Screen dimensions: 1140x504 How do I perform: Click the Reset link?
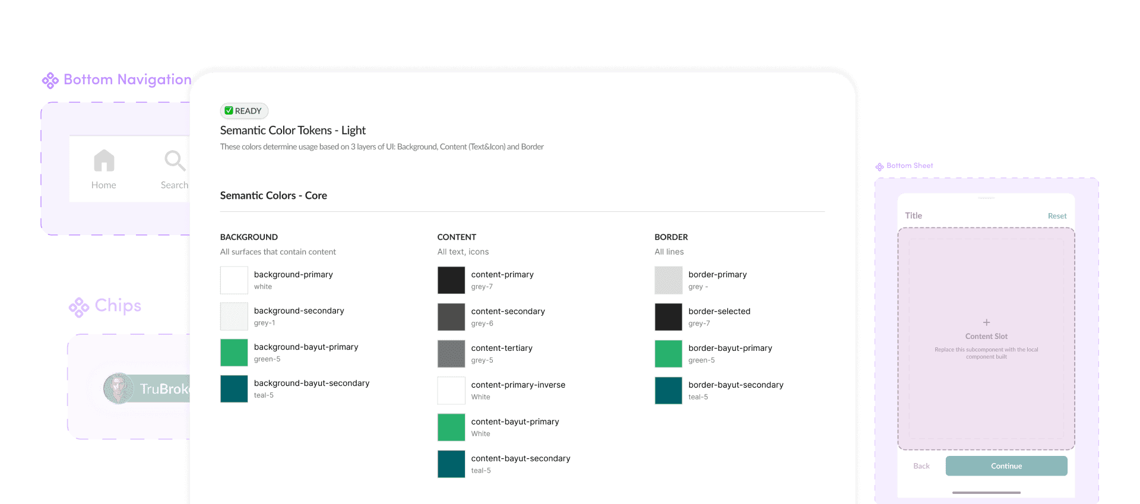[1057, 216]
